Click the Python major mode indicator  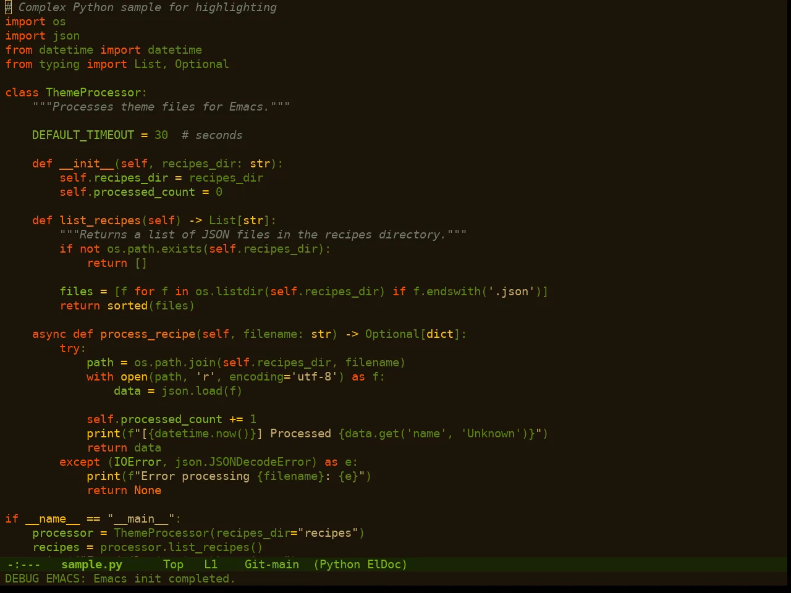pyautogui.click(x=340, y=565)
